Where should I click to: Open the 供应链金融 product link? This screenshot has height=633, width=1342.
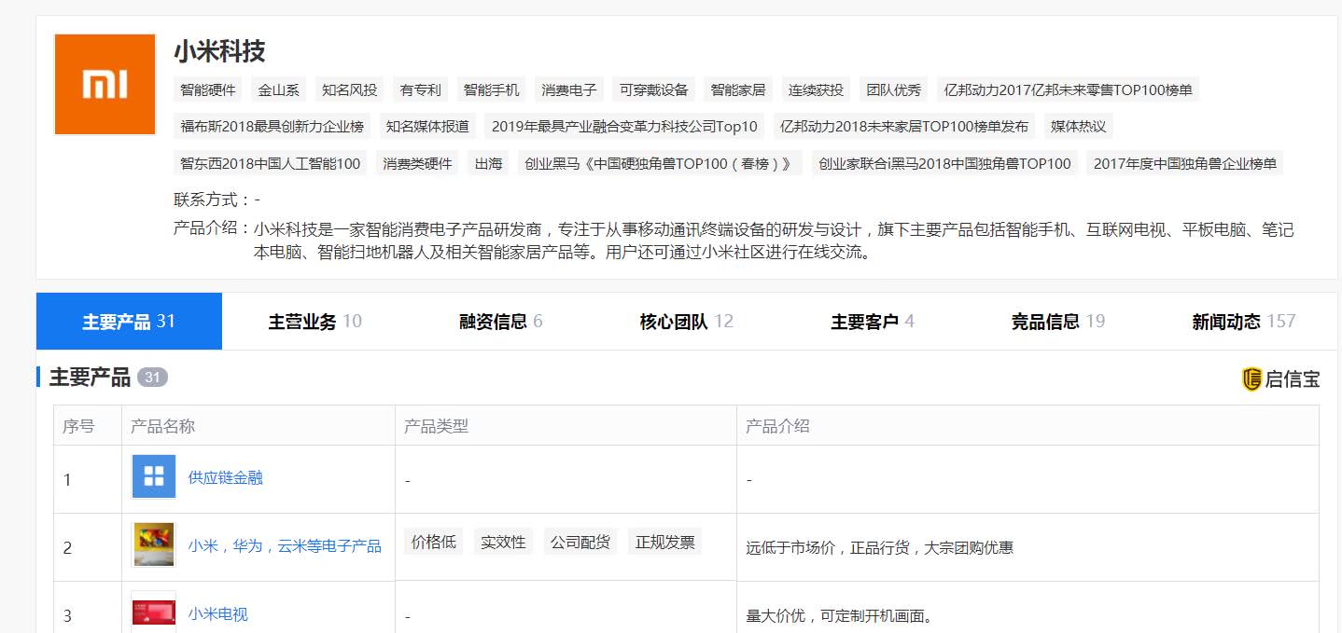(226, 477)
